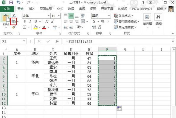Switch to the 开发工具 Developer tab

tap(107, 9)
